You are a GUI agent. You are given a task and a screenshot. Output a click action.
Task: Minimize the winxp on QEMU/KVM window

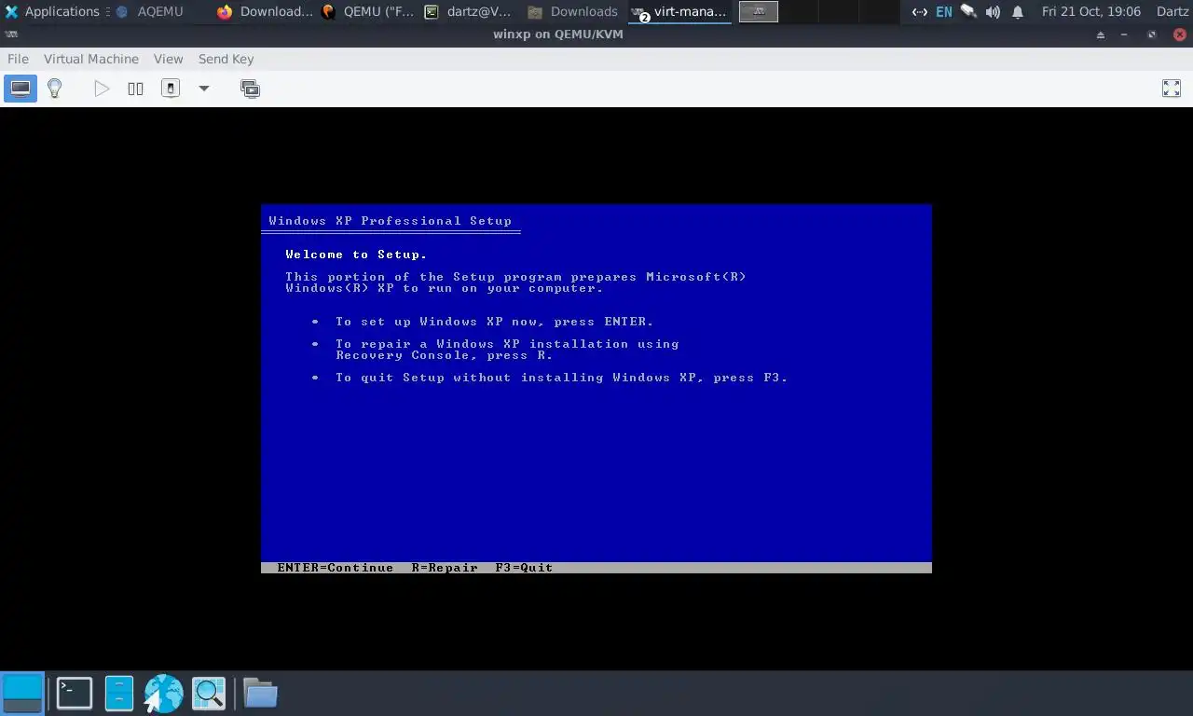click(1125, 34)
